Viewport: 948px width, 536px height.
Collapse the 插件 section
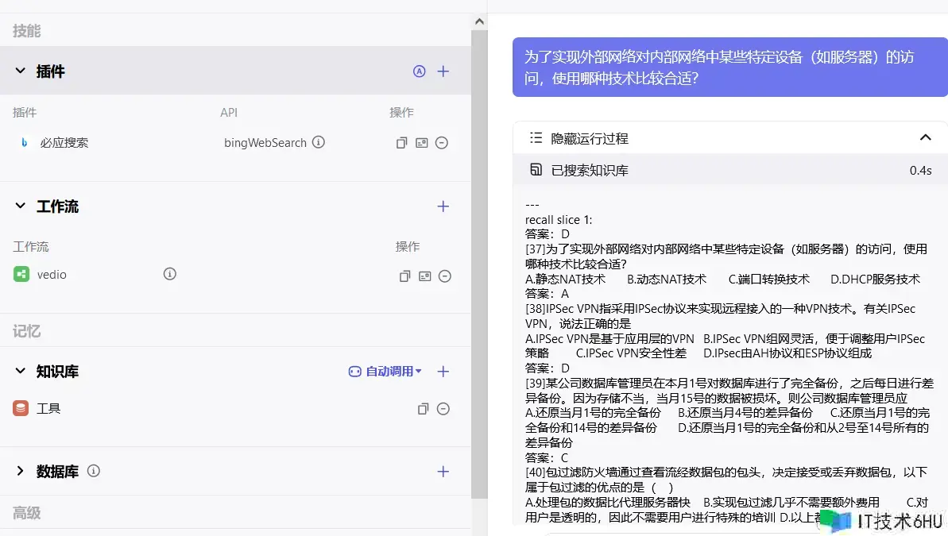pos(21,71)
